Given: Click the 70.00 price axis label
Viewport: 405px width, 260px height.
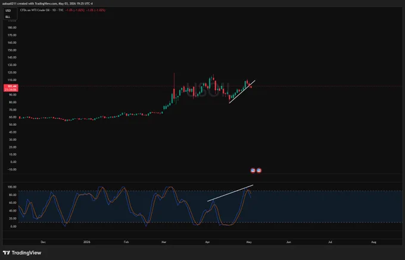Looking at the screenshot, I should 13,110.
